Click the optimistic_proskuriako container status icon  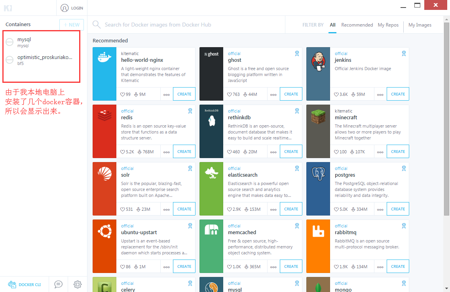point(9,60)
